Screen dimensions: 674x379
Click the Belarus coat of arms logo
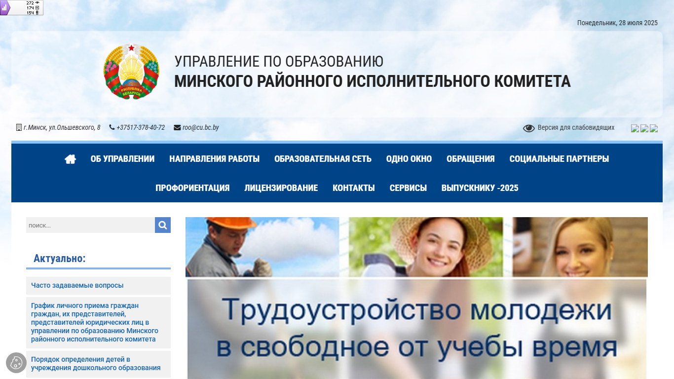click(131, 72)
